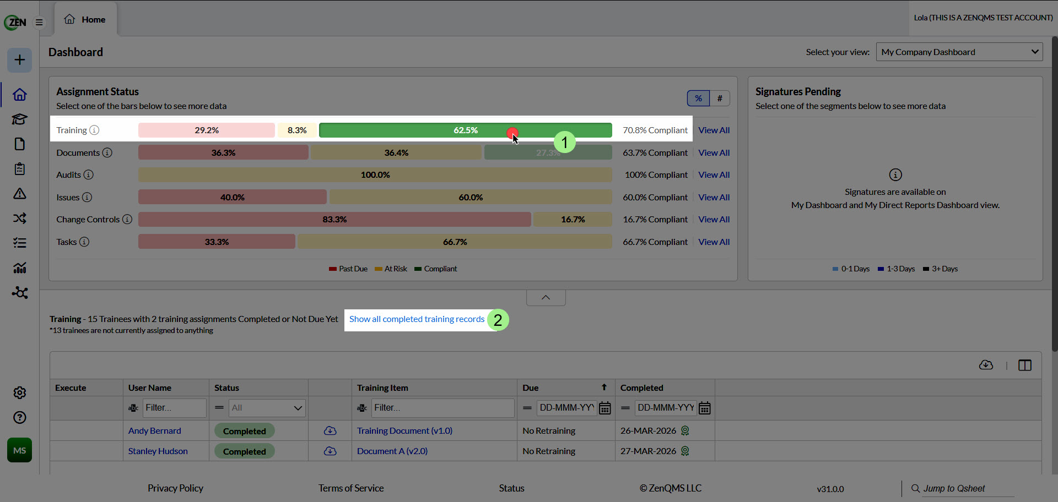Collapse the dashboard panel with chevron

click(546, 297)
